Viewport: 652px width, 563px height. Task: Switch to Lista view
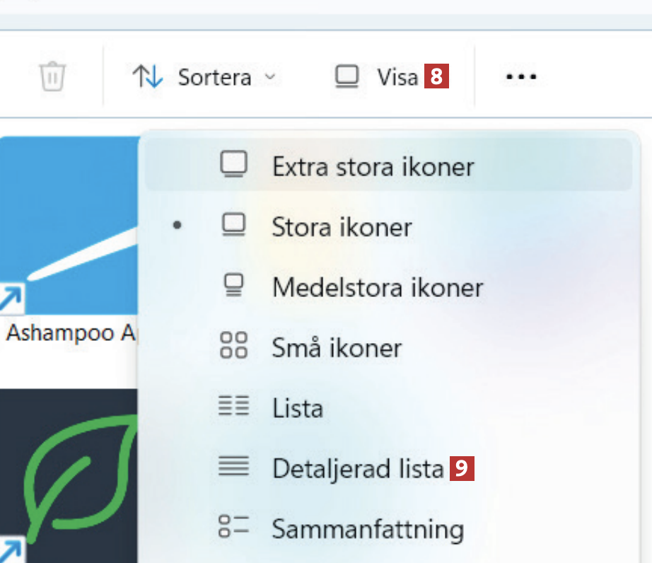tap(388, 407)
